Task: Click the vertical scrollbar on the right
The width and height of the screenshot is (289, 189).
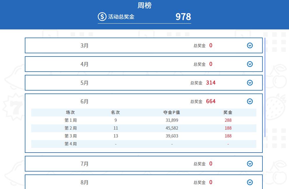Action: [x=266, y=87]
